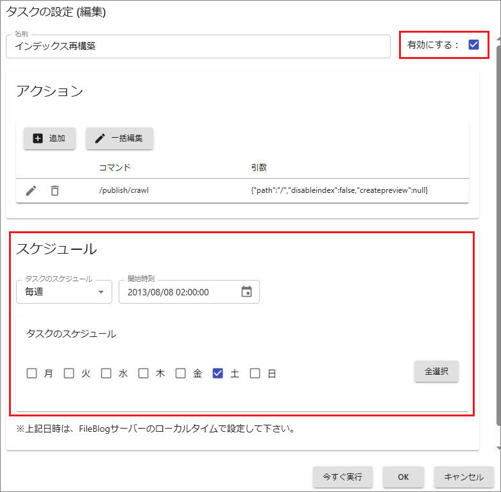
Task: Click the 開始時刻 date-time text field
Action: coord(180,292)
